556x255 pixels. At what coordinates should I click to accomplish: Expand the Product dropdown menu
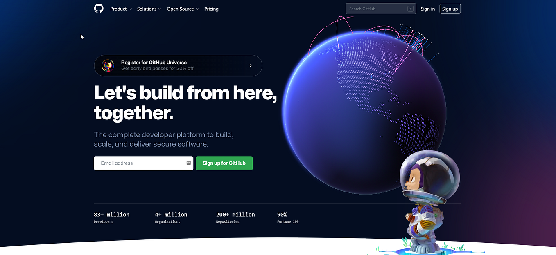[121, 9]
